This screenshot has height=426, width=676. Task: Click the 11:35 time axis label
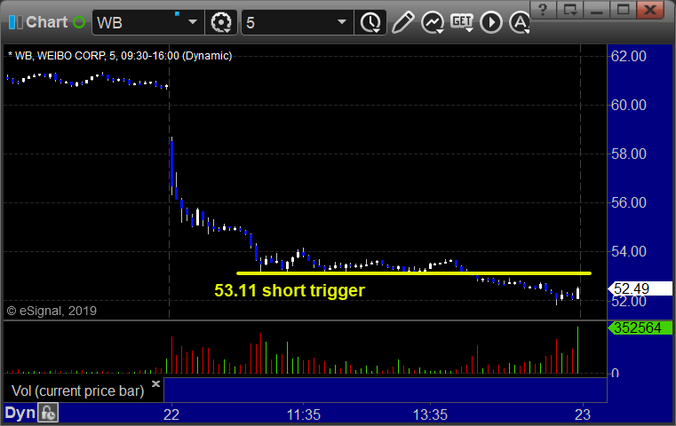click(x=304, y=414)
